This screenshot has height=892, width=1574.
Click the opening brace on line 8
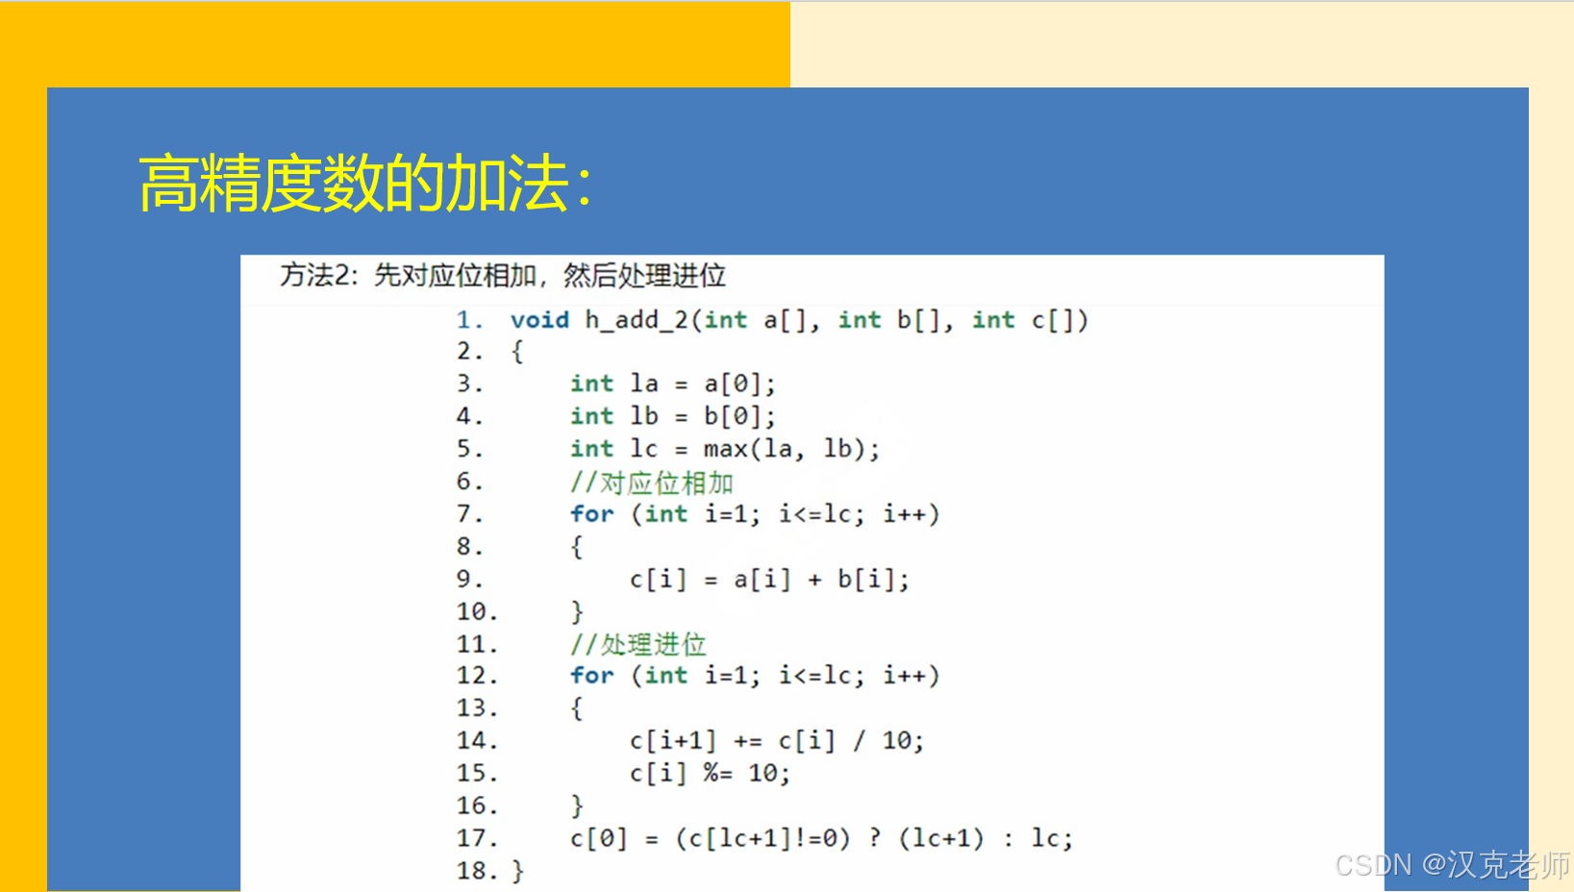click(577, 547)
